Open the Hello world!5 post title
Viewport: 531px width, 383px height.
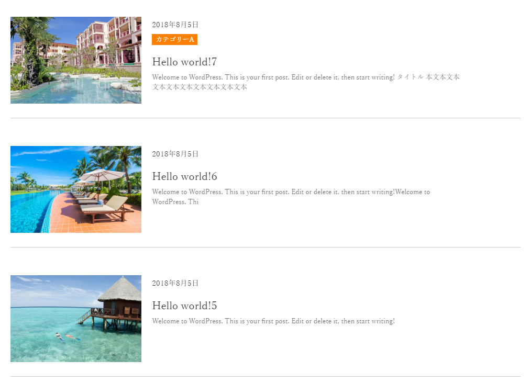pyautogui.click(x=184, y=306)
